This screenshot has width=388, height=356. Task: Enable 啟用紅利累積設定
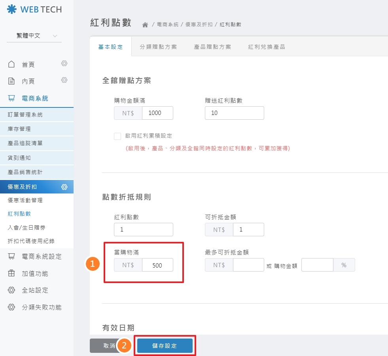click(x=117, y=136)
